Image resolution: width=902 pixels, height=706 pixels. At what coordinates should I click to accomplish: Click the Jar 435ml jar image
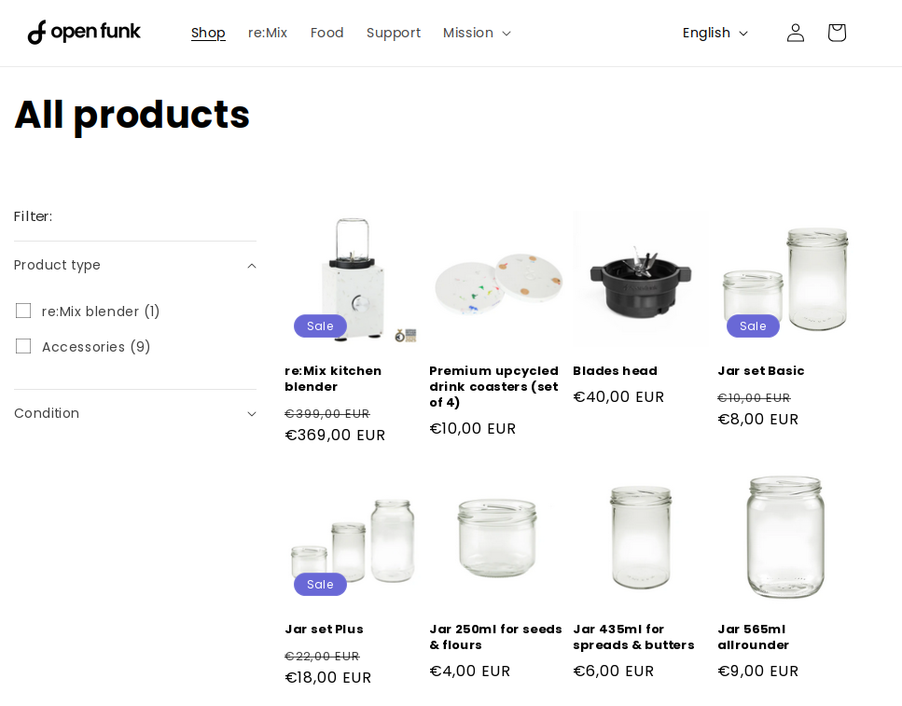641,537
